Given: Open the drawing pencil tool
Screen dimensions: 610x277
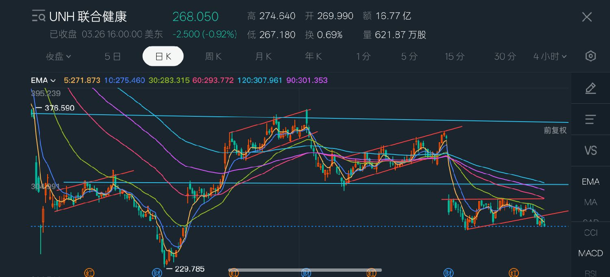Looking at the screenshot, I should pyautogui.click(x=590, y=88).
